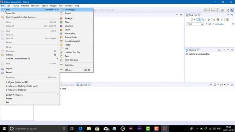Open the New Task dropdown arrow
Viewport: 235px width, 132px height.
(x=195, y=19)
